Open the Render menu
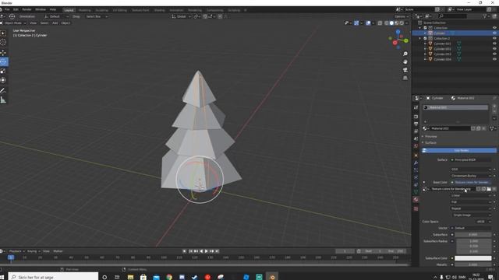 coord(27,10)
